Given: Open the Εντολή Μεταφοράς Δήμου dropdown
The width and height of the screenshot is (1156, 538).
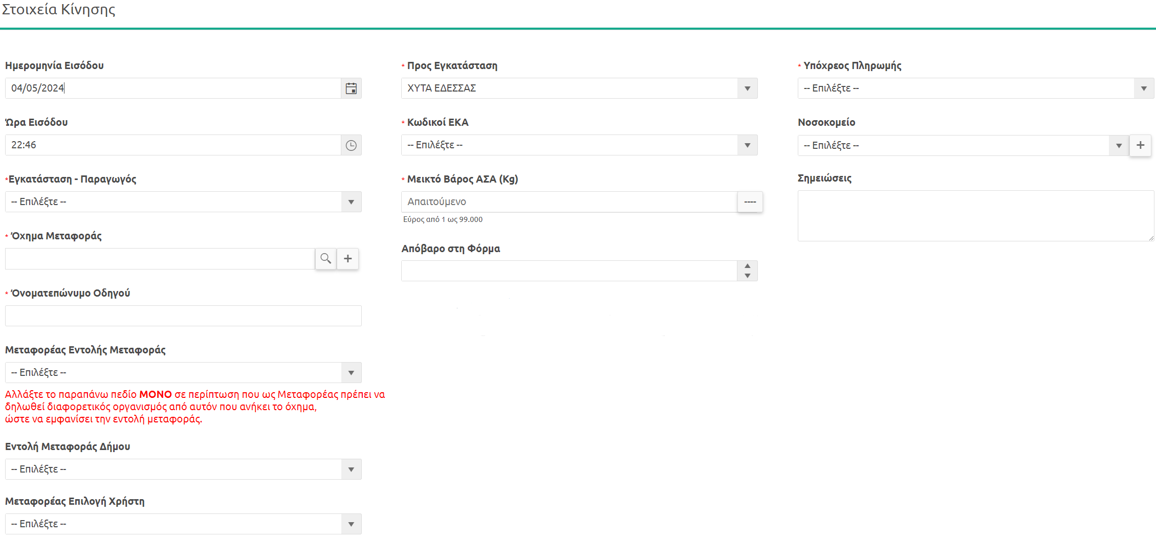Looking at the screenshot, I should coord(351,469).
